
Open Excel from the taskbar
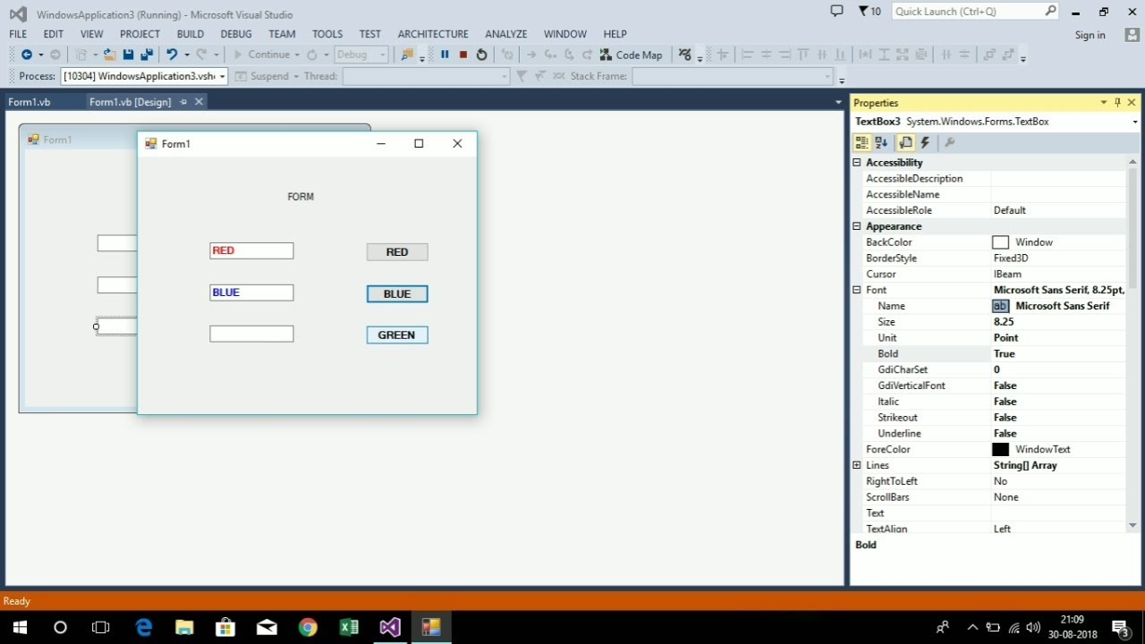(x=349, y=627)
